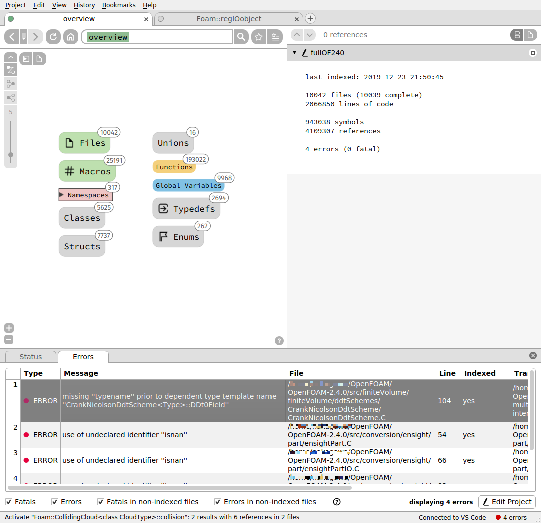Viewport: 541px width, 523px height.
Task: Collapse the fullOF240 section triangle
Action: (295, 53)
